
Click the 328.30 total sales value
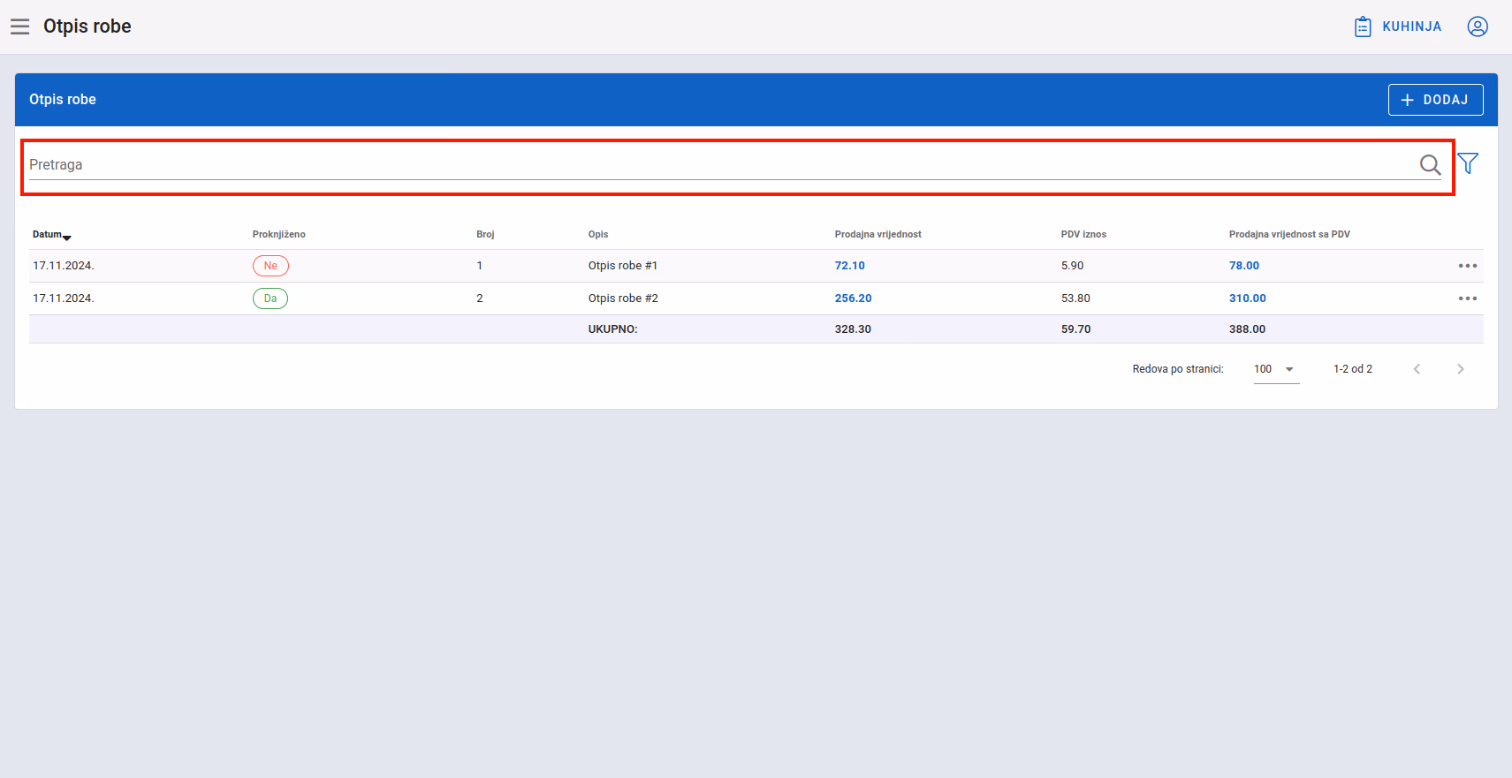(x=853, y=329)
